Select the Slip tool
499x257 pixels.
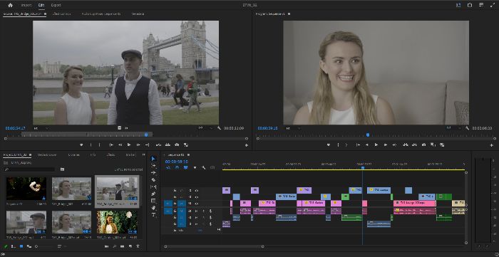[x=153, y=187]
